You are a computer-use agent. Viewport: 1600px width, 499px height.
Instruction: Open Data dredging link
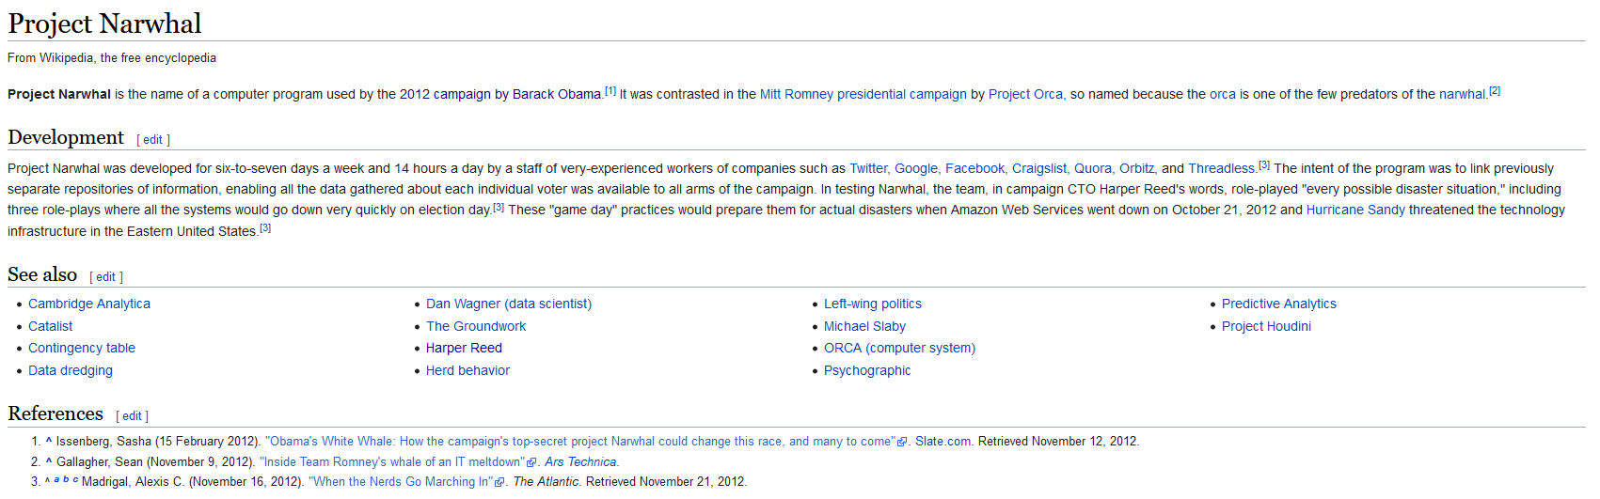pos(71,370)
